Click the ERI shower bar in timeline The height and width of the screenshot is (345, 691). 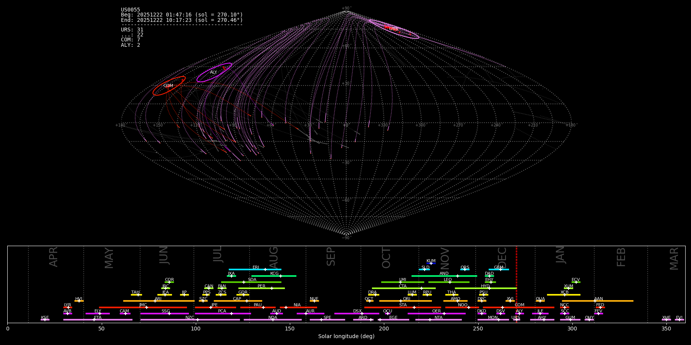255,269
